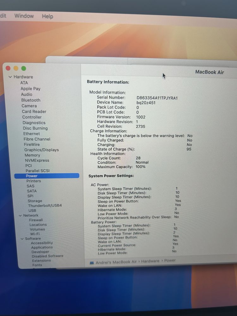Select Wi-Fi under Network

(35, 234)
